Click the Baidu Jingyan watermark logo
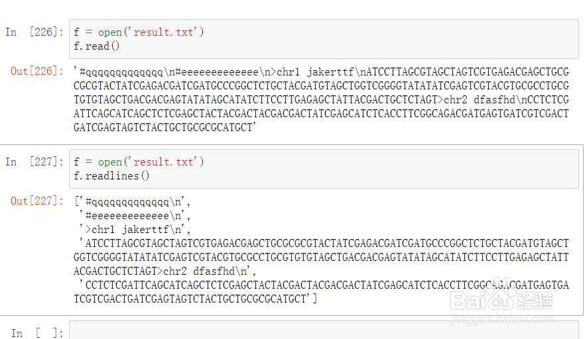The image size is (587, 339). coord(501,301)
